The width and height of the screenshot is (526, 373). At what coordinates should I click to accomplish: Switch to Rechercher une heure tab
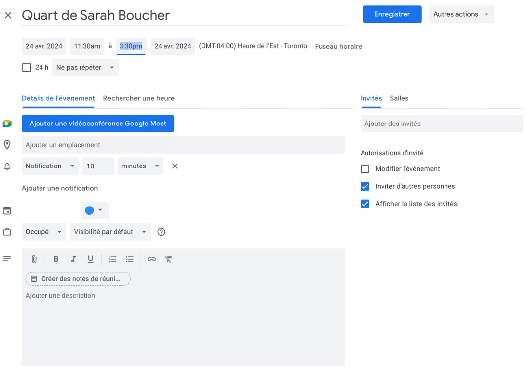point(139,98)
